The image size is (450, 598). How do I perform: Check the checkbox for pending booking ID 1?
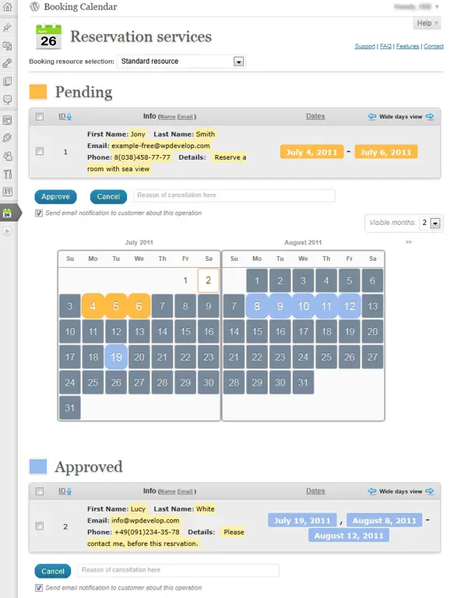(40, 151)
